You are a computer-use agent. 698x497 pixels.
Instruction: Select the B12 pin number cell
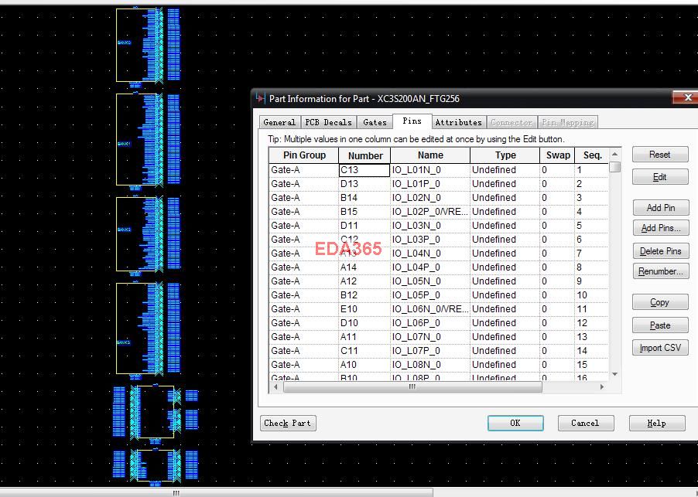click(364, 295)
